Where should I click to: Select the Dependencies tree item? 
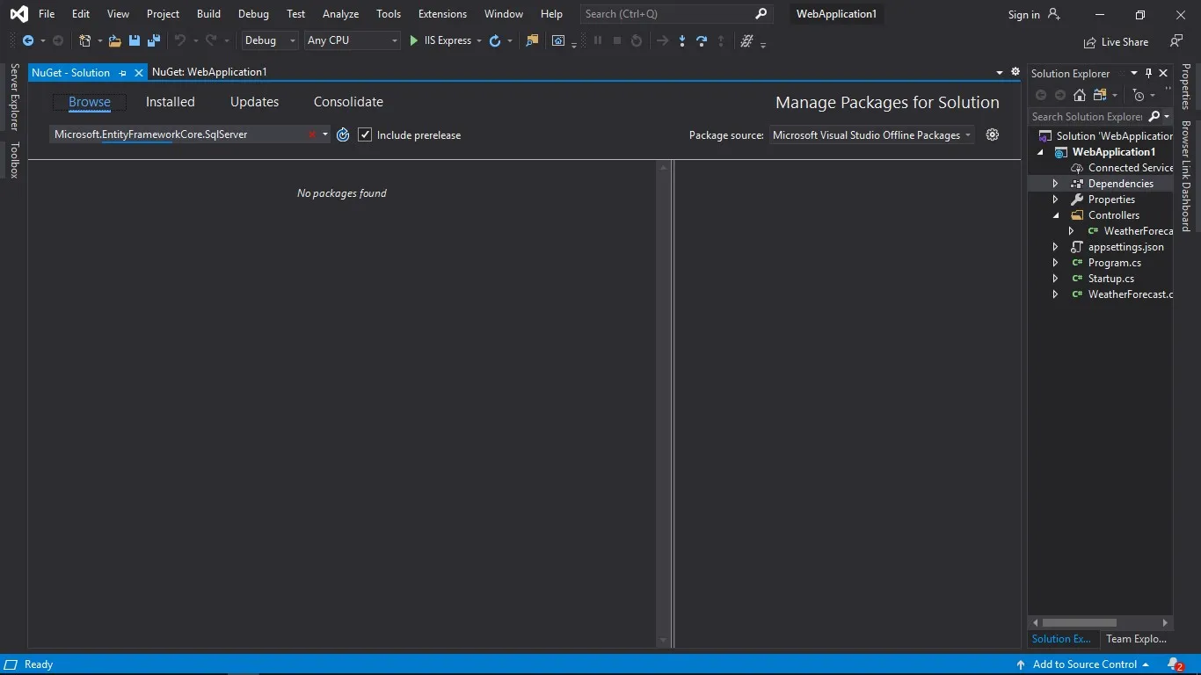tap(1120, 184)
